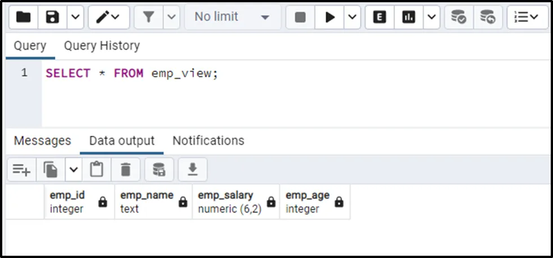Open the No limit rows dropdown
The height and width of the screenshot is (258, 553).
point(232,17)
